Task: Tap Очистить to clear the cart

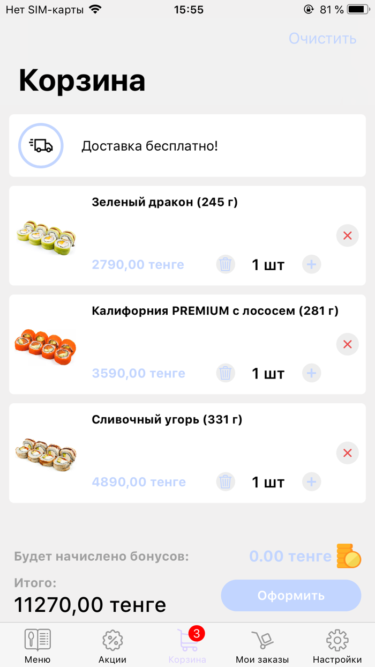Action: pos(323,39)
